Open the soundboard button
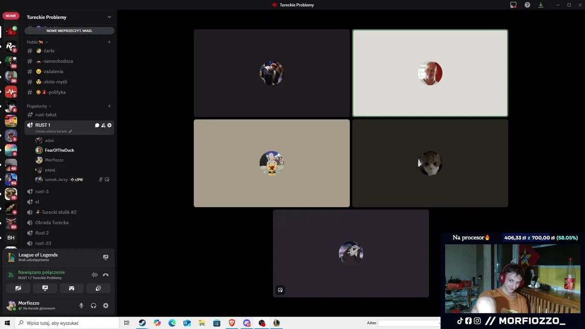585x329 pixels. click(x=98, y=288)
